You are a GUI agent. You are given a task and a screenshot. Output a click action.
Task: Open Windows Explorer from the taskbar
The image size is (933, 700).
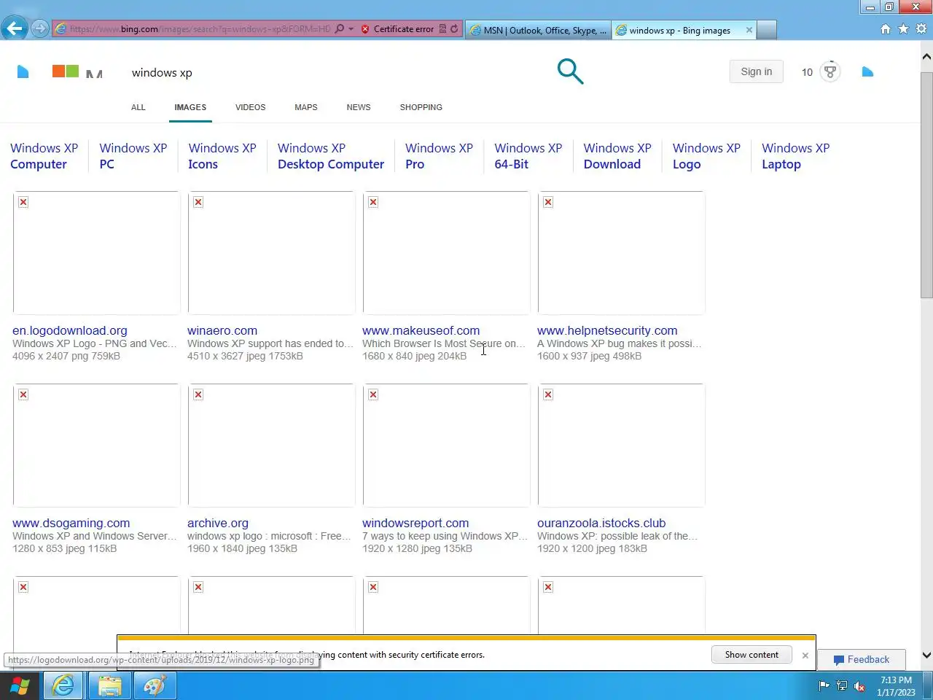tap(109, 686)
